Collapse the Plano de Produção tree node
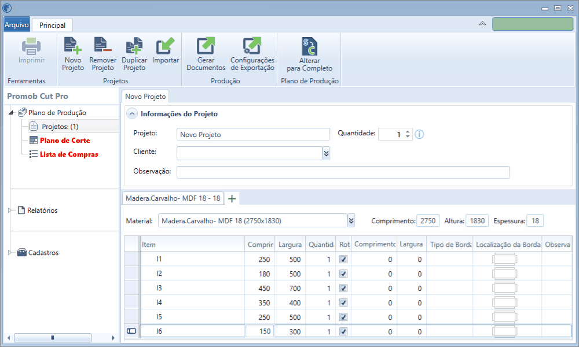Screen dimensions: 579x347 tap(11, 112)
